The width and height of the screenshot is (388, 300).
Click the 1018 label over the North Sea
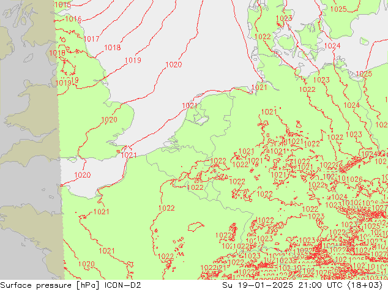(113, 48)
